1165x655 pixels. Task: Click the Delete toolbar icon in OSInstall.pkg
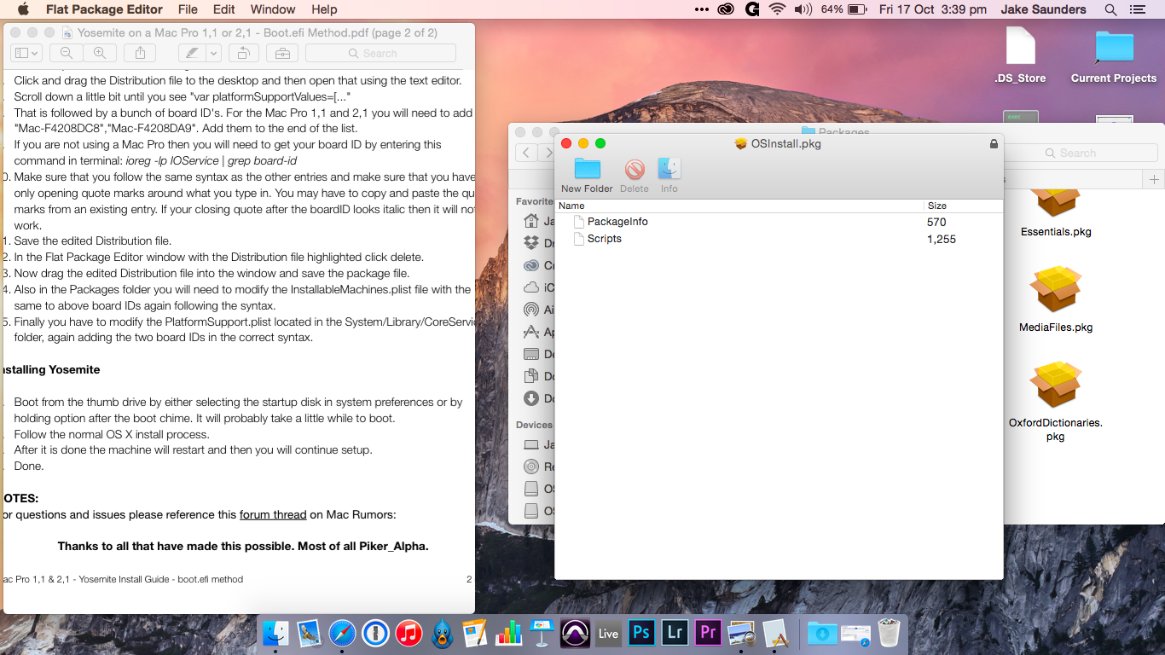[x=634, y=176]
